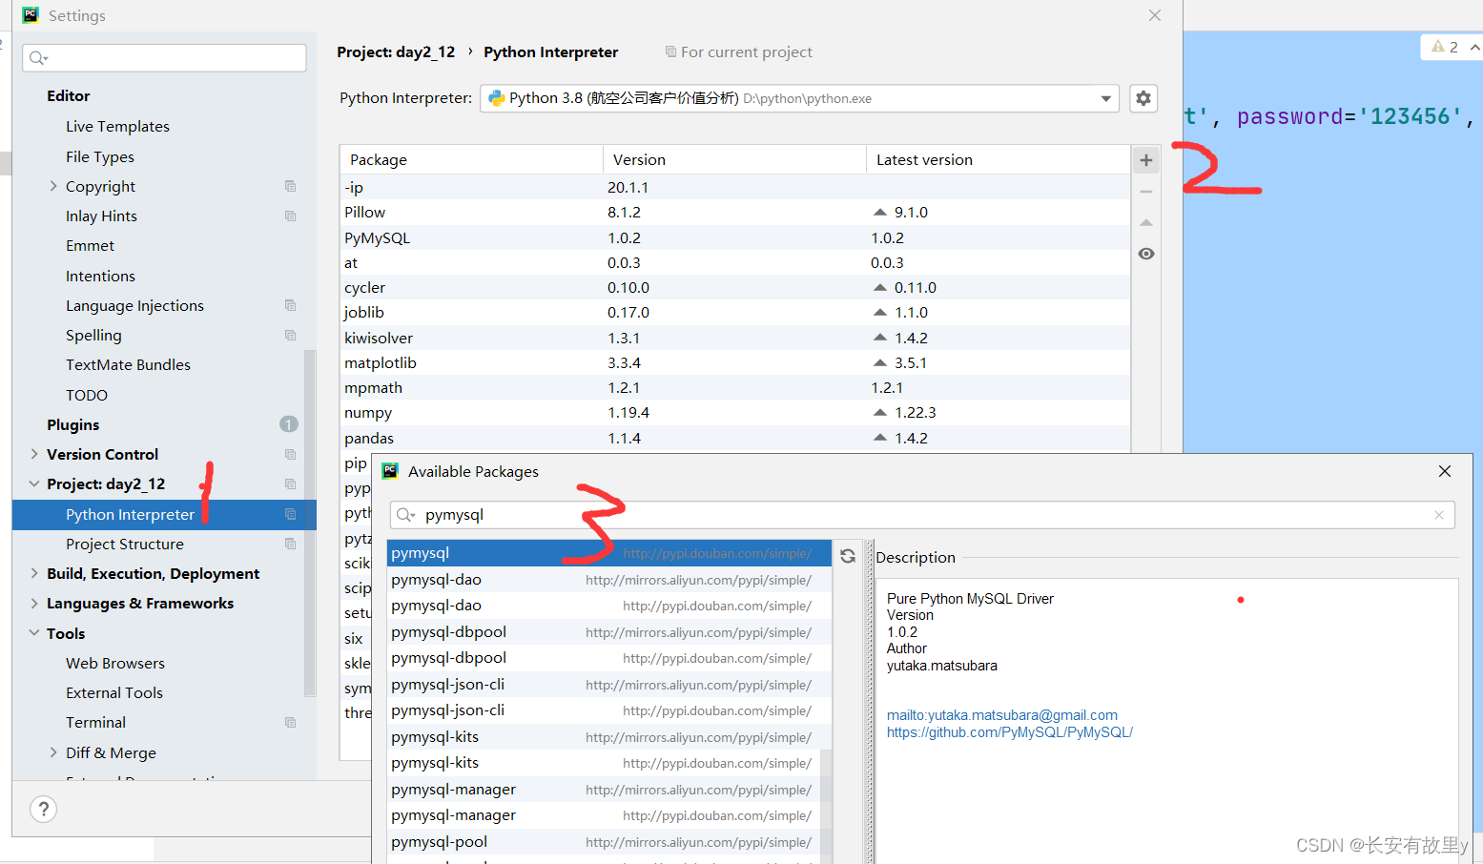Open the Settings search options magnifier

[38, 58]
